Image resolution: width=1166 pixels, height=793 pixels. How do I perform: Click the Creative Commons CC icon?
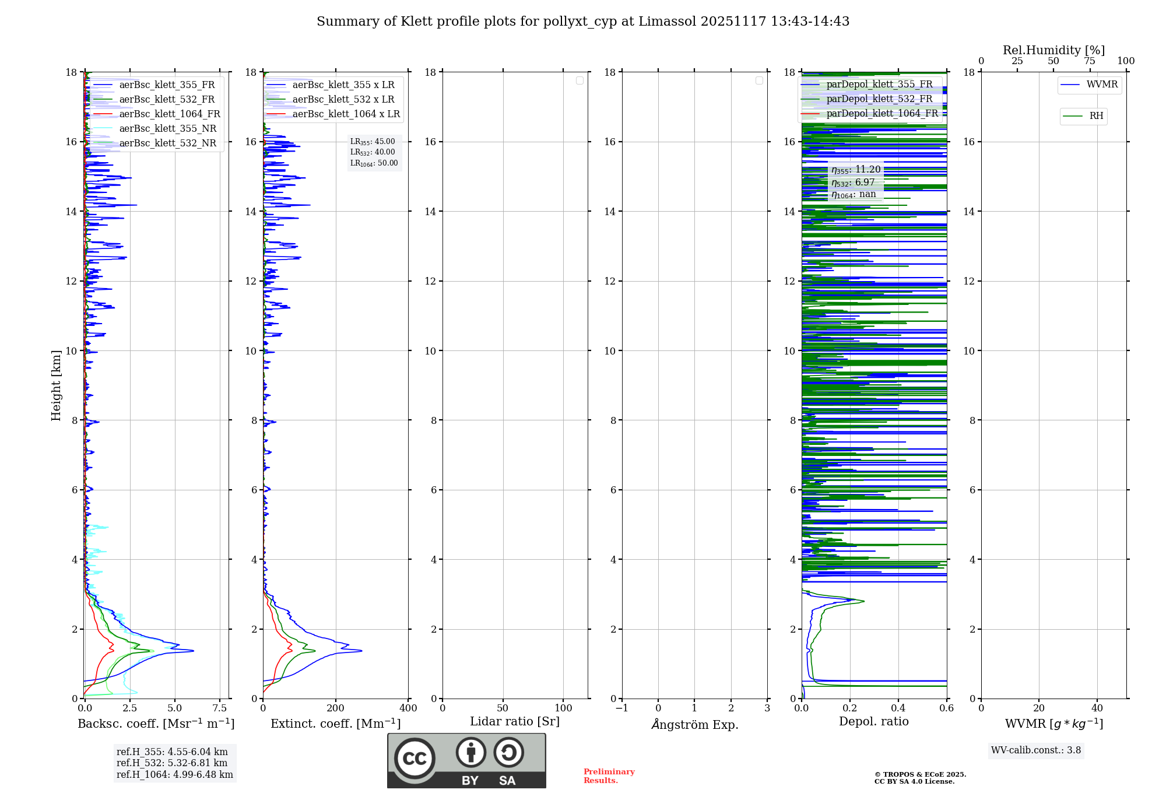(415, 758)
